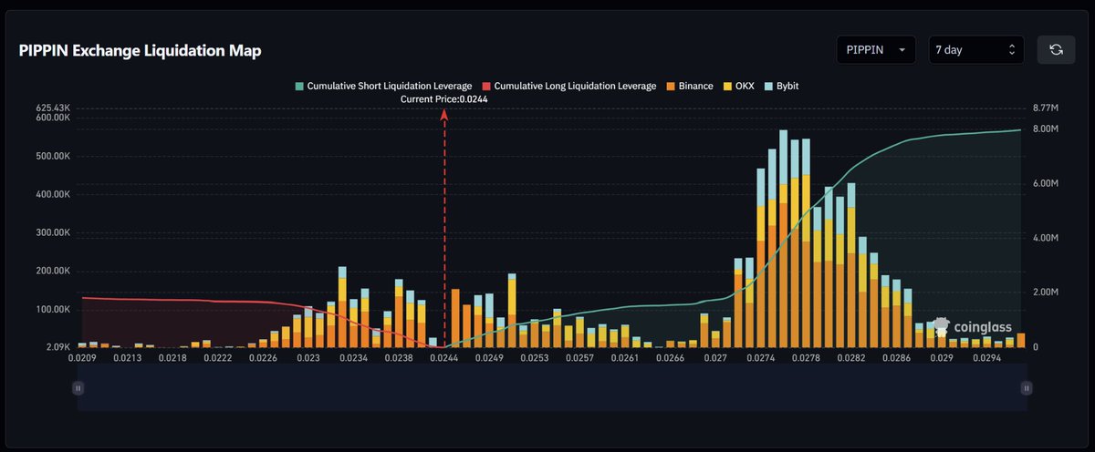
Task: Click the PIPPIN Exchange Liquidation Map title
Action: (x=140, y=51)
